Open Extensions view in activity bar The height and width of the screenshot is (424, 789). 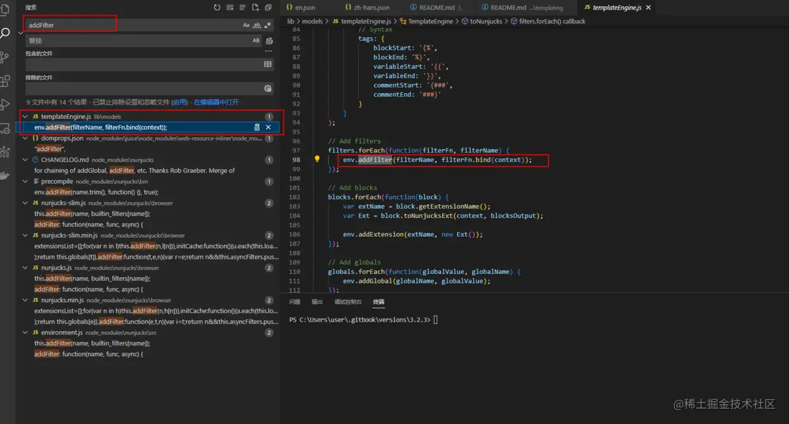pos(6,81)
